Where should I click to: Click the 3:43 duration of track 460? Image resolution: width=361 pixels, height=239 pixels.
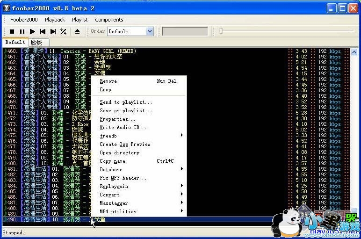pyautogui.click(x=301, y=51)
